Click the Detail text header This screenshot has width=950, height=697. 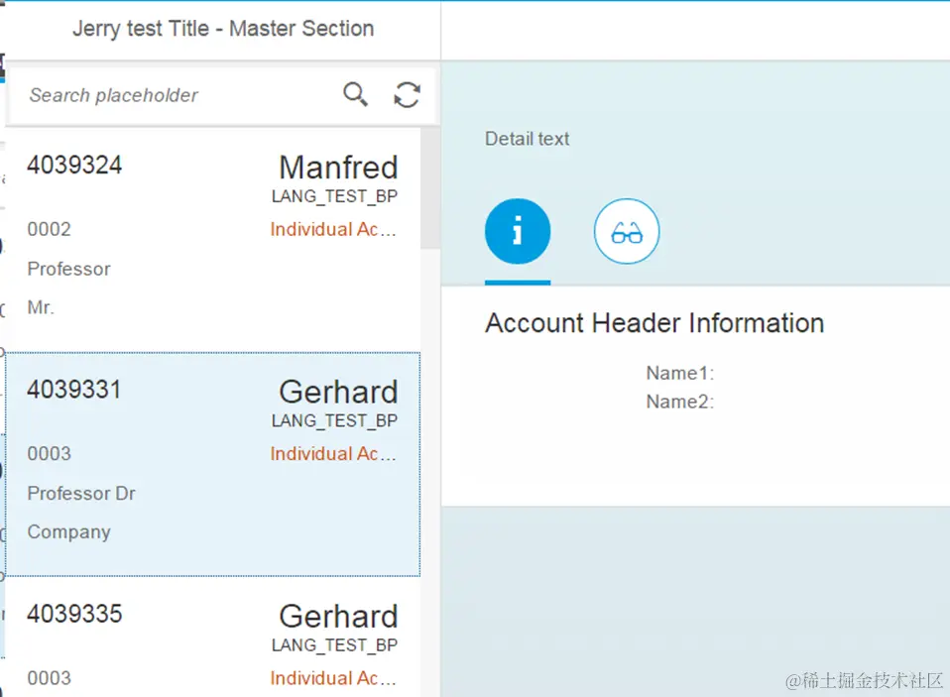(527, 139)
